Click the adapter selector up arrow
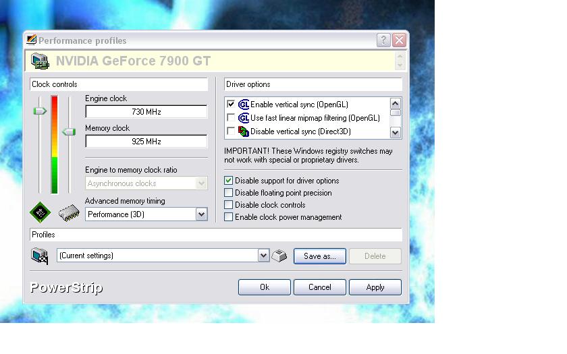 pos(400,57)
